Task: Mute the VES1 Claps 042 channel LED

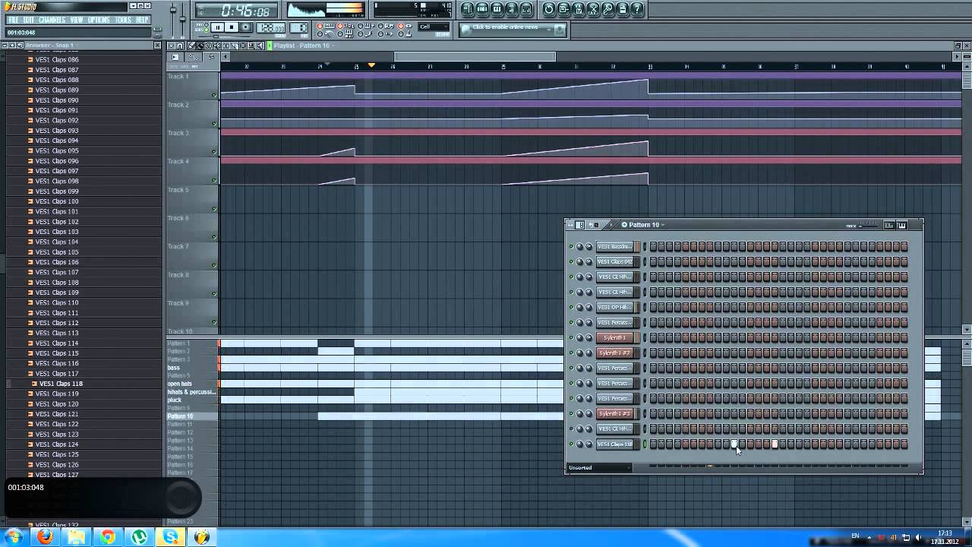Action: 571,261
